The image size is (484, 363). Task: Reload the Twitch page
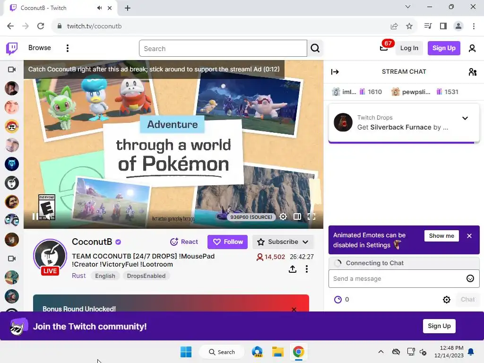point(41,26)
